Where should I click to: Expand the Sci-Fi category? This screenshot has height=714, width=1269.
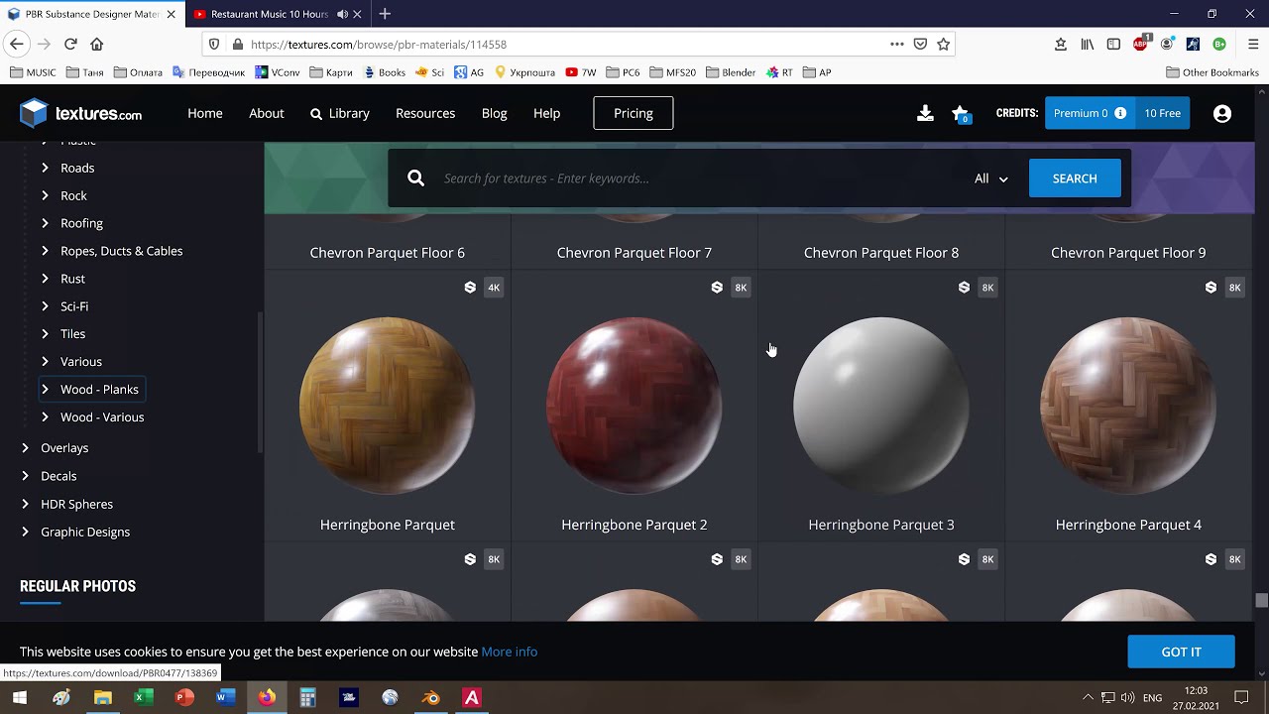(45, 306)
